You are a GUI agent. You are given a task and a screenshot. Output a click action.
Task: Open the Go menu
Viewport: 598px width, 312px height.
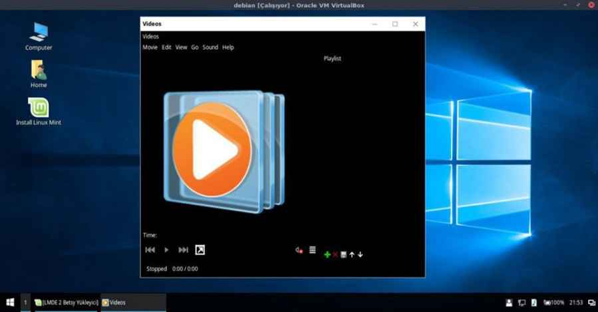coord(195,47)
